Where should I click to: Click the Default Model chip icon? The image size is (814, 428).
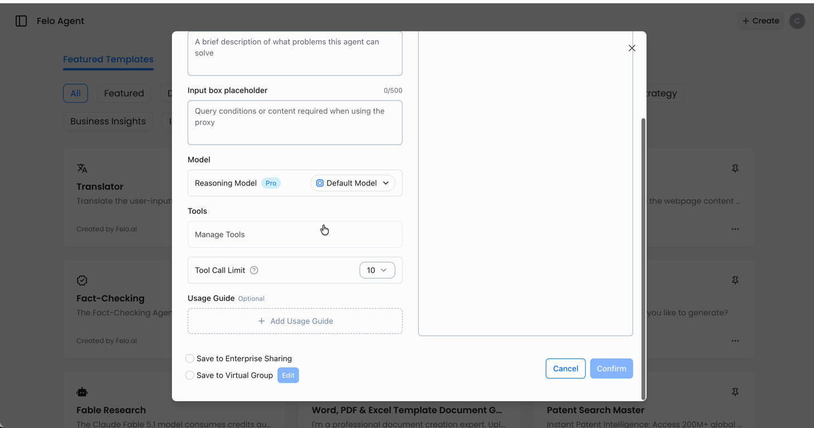click(320, 183)
